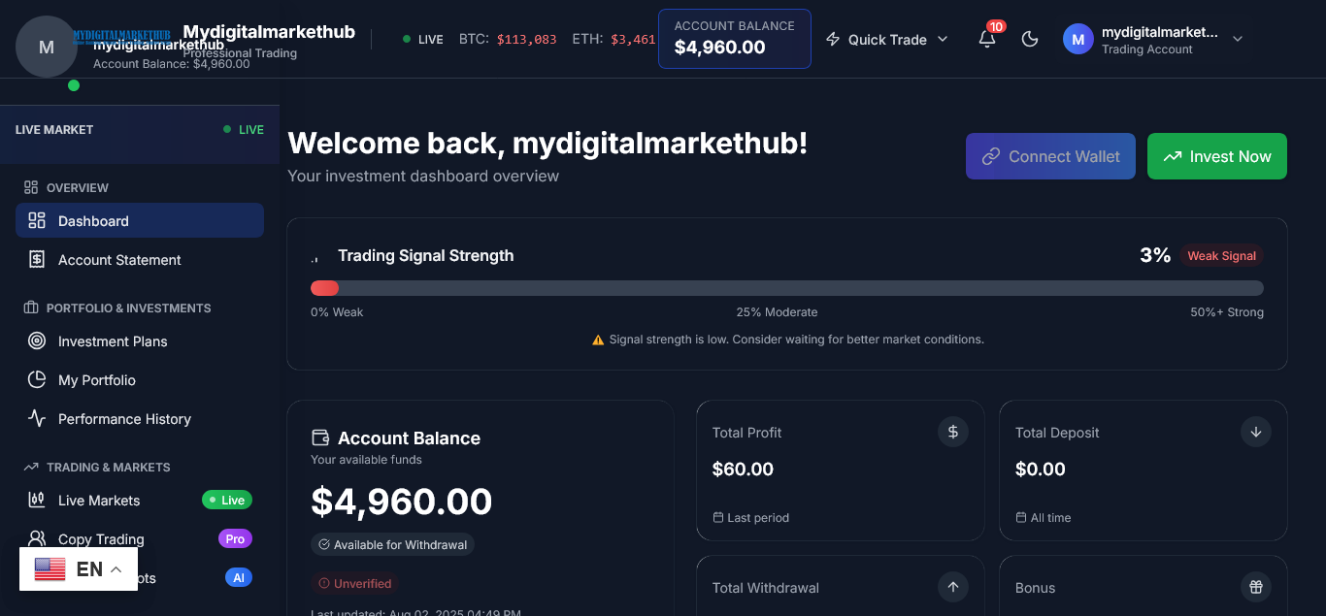Go to Account Statement
This screenshot has height=616, width=1326.
[x=119, y=260]
